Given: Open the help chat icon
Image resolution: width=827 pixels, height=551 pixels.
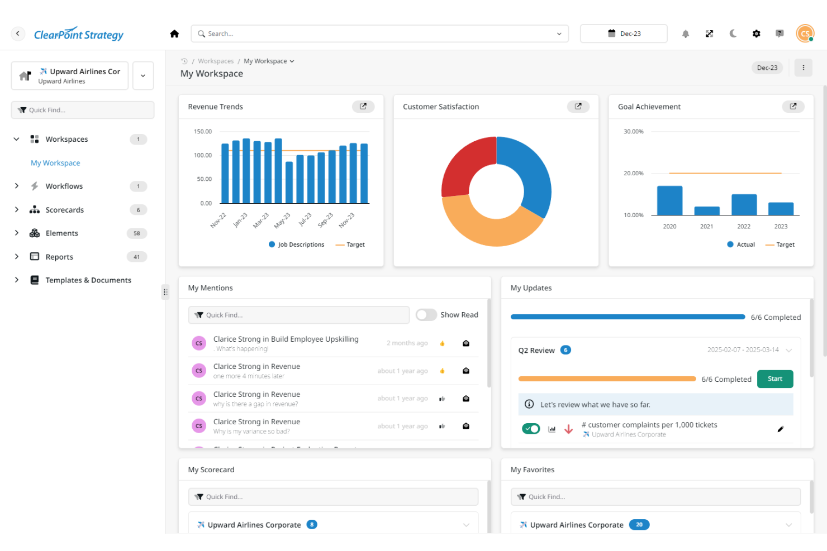Looking at the screenshot, I should (780, 33).
